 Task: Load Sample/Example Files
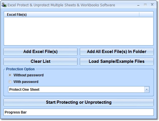coord(117,61)
